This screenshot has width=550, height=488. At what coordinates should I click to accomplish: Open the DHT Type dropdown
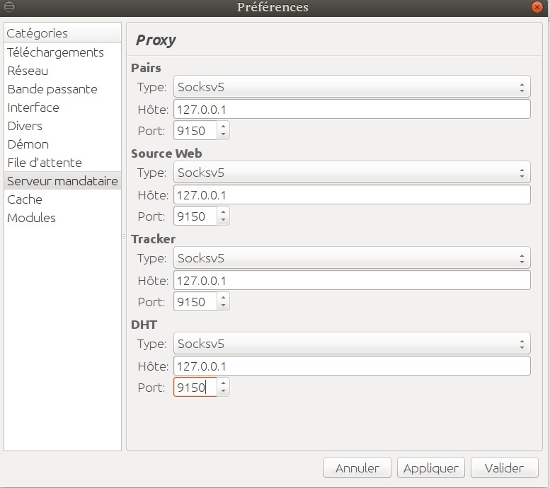pos(352,343)
